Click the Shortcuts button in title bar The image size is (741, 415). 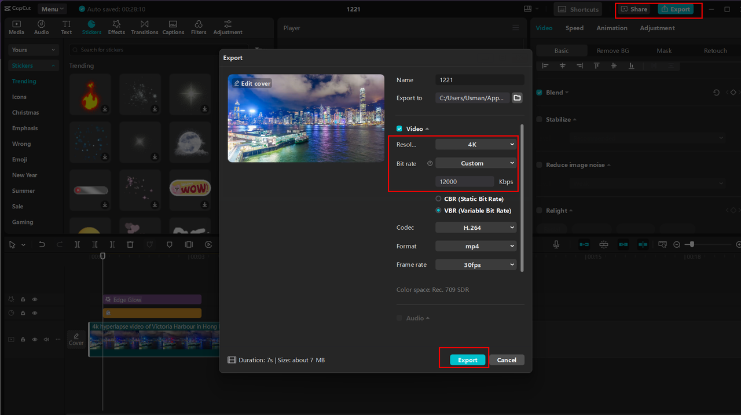point(578,9)
